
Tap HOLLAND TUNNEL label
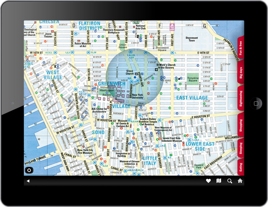pos(35,160)
